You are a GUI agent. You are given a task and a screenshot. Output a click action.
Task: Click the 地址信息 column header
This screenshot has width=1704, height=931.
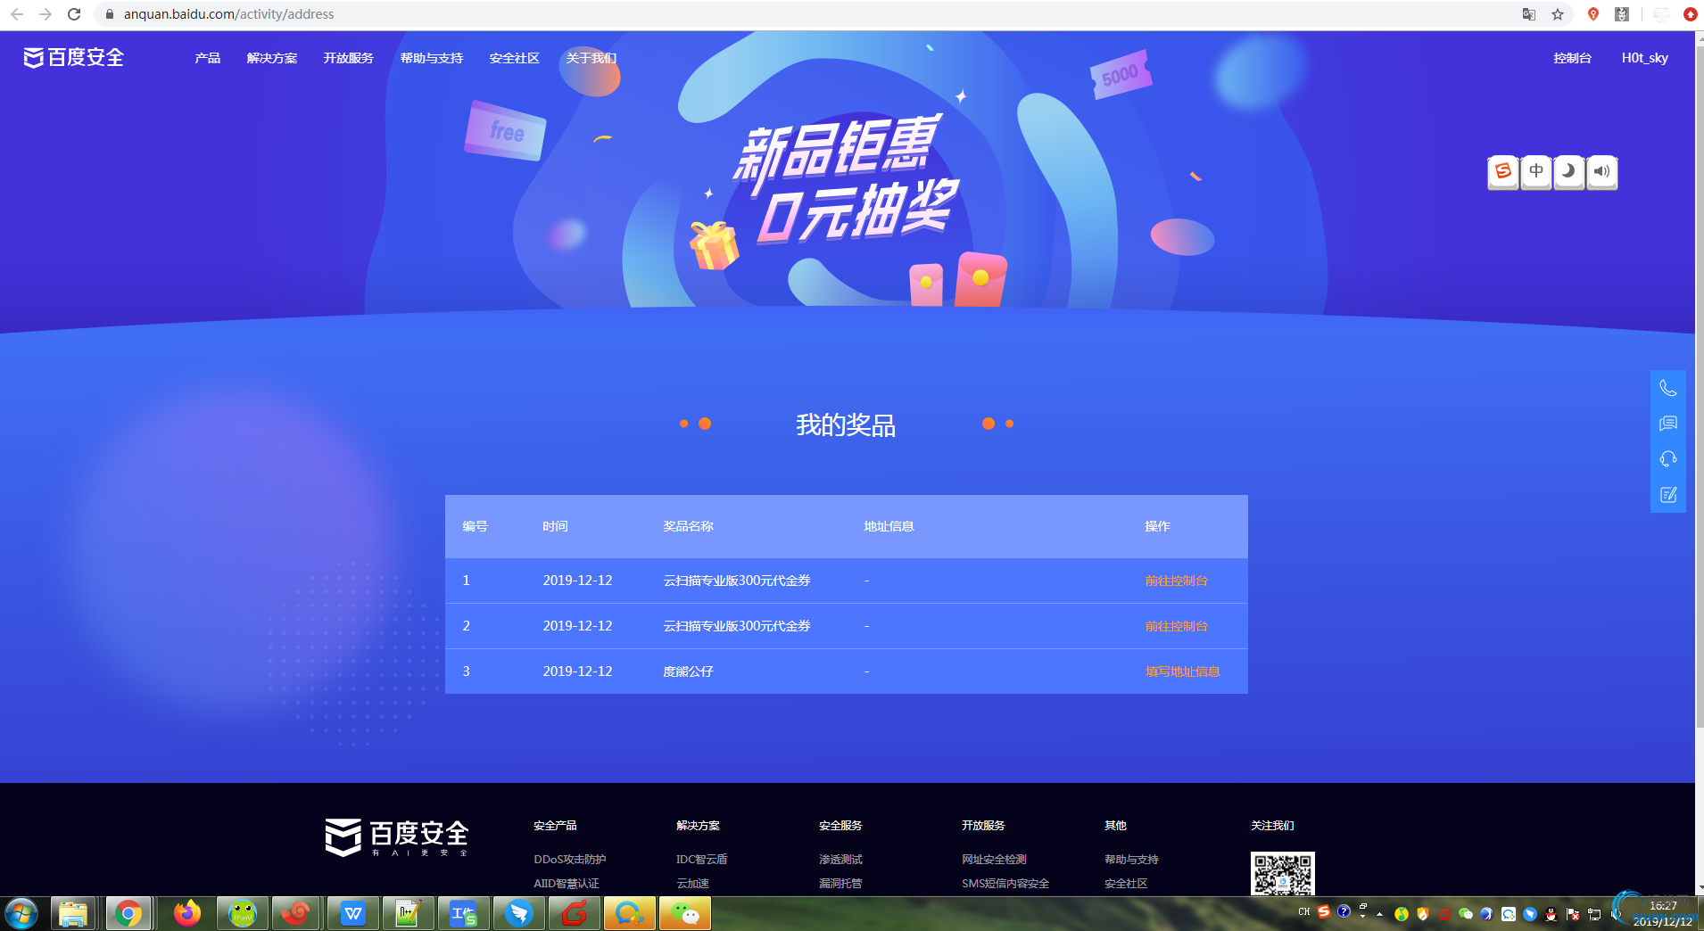pos(889,526)
